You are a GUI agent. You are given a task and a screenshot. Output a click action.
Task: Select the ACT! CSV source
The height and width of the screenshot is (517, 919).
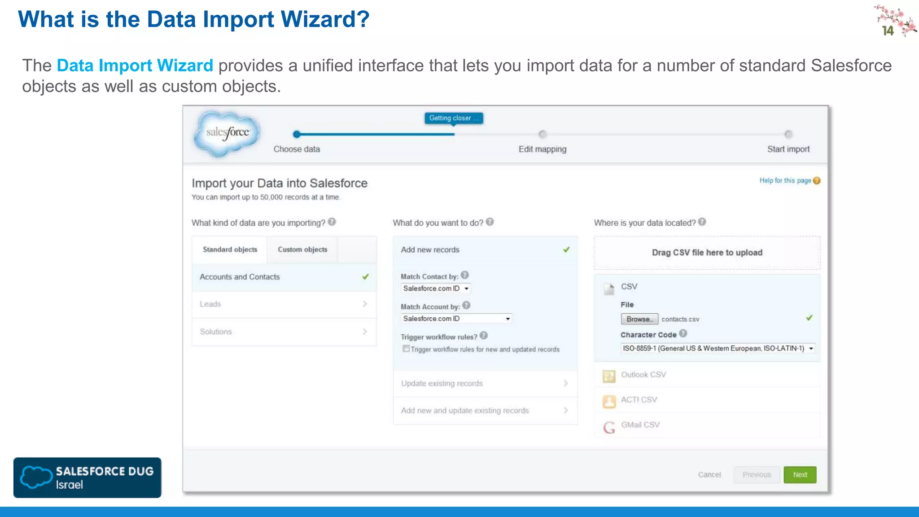[x=707, y=400]
